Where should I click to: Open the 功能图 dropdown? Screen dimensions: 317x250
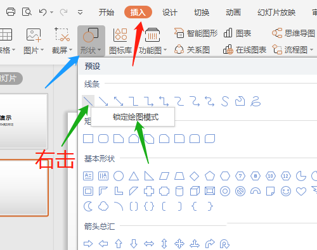coord(153,41)
